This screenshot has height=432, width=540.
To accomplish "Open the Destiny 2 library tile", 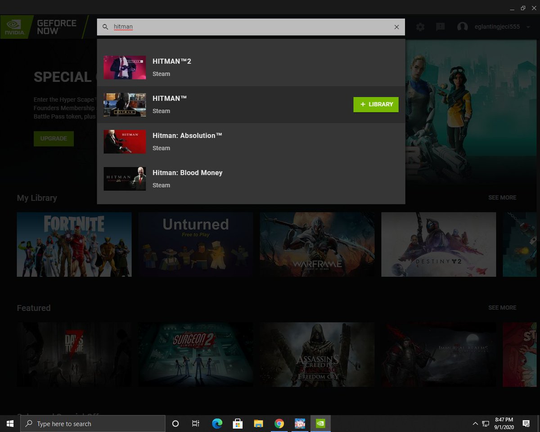I will pos(439,244).
